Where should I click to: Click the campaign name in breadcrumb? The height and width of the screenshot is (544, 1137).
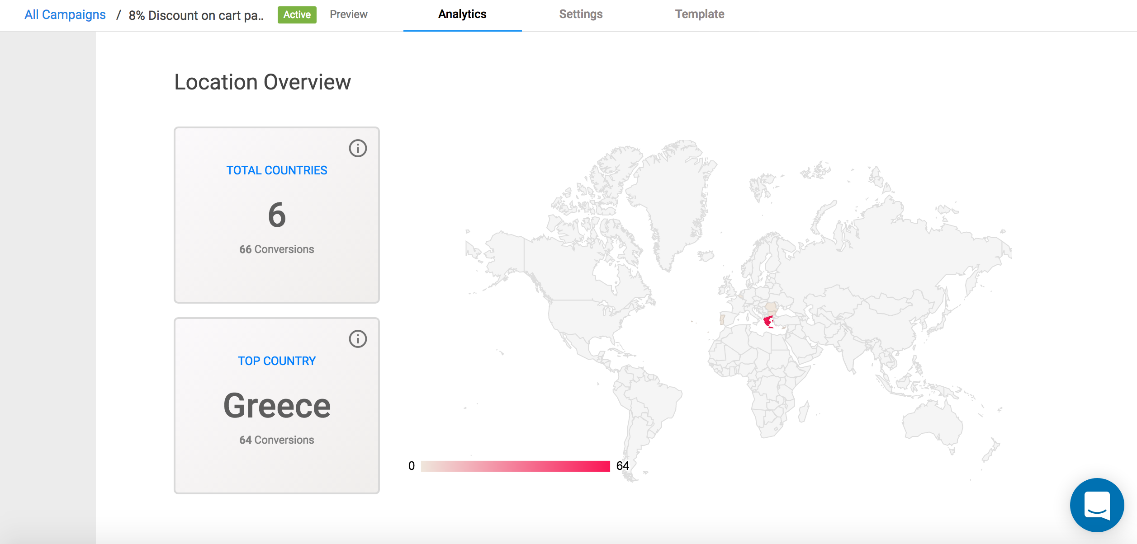coord(196,15)
